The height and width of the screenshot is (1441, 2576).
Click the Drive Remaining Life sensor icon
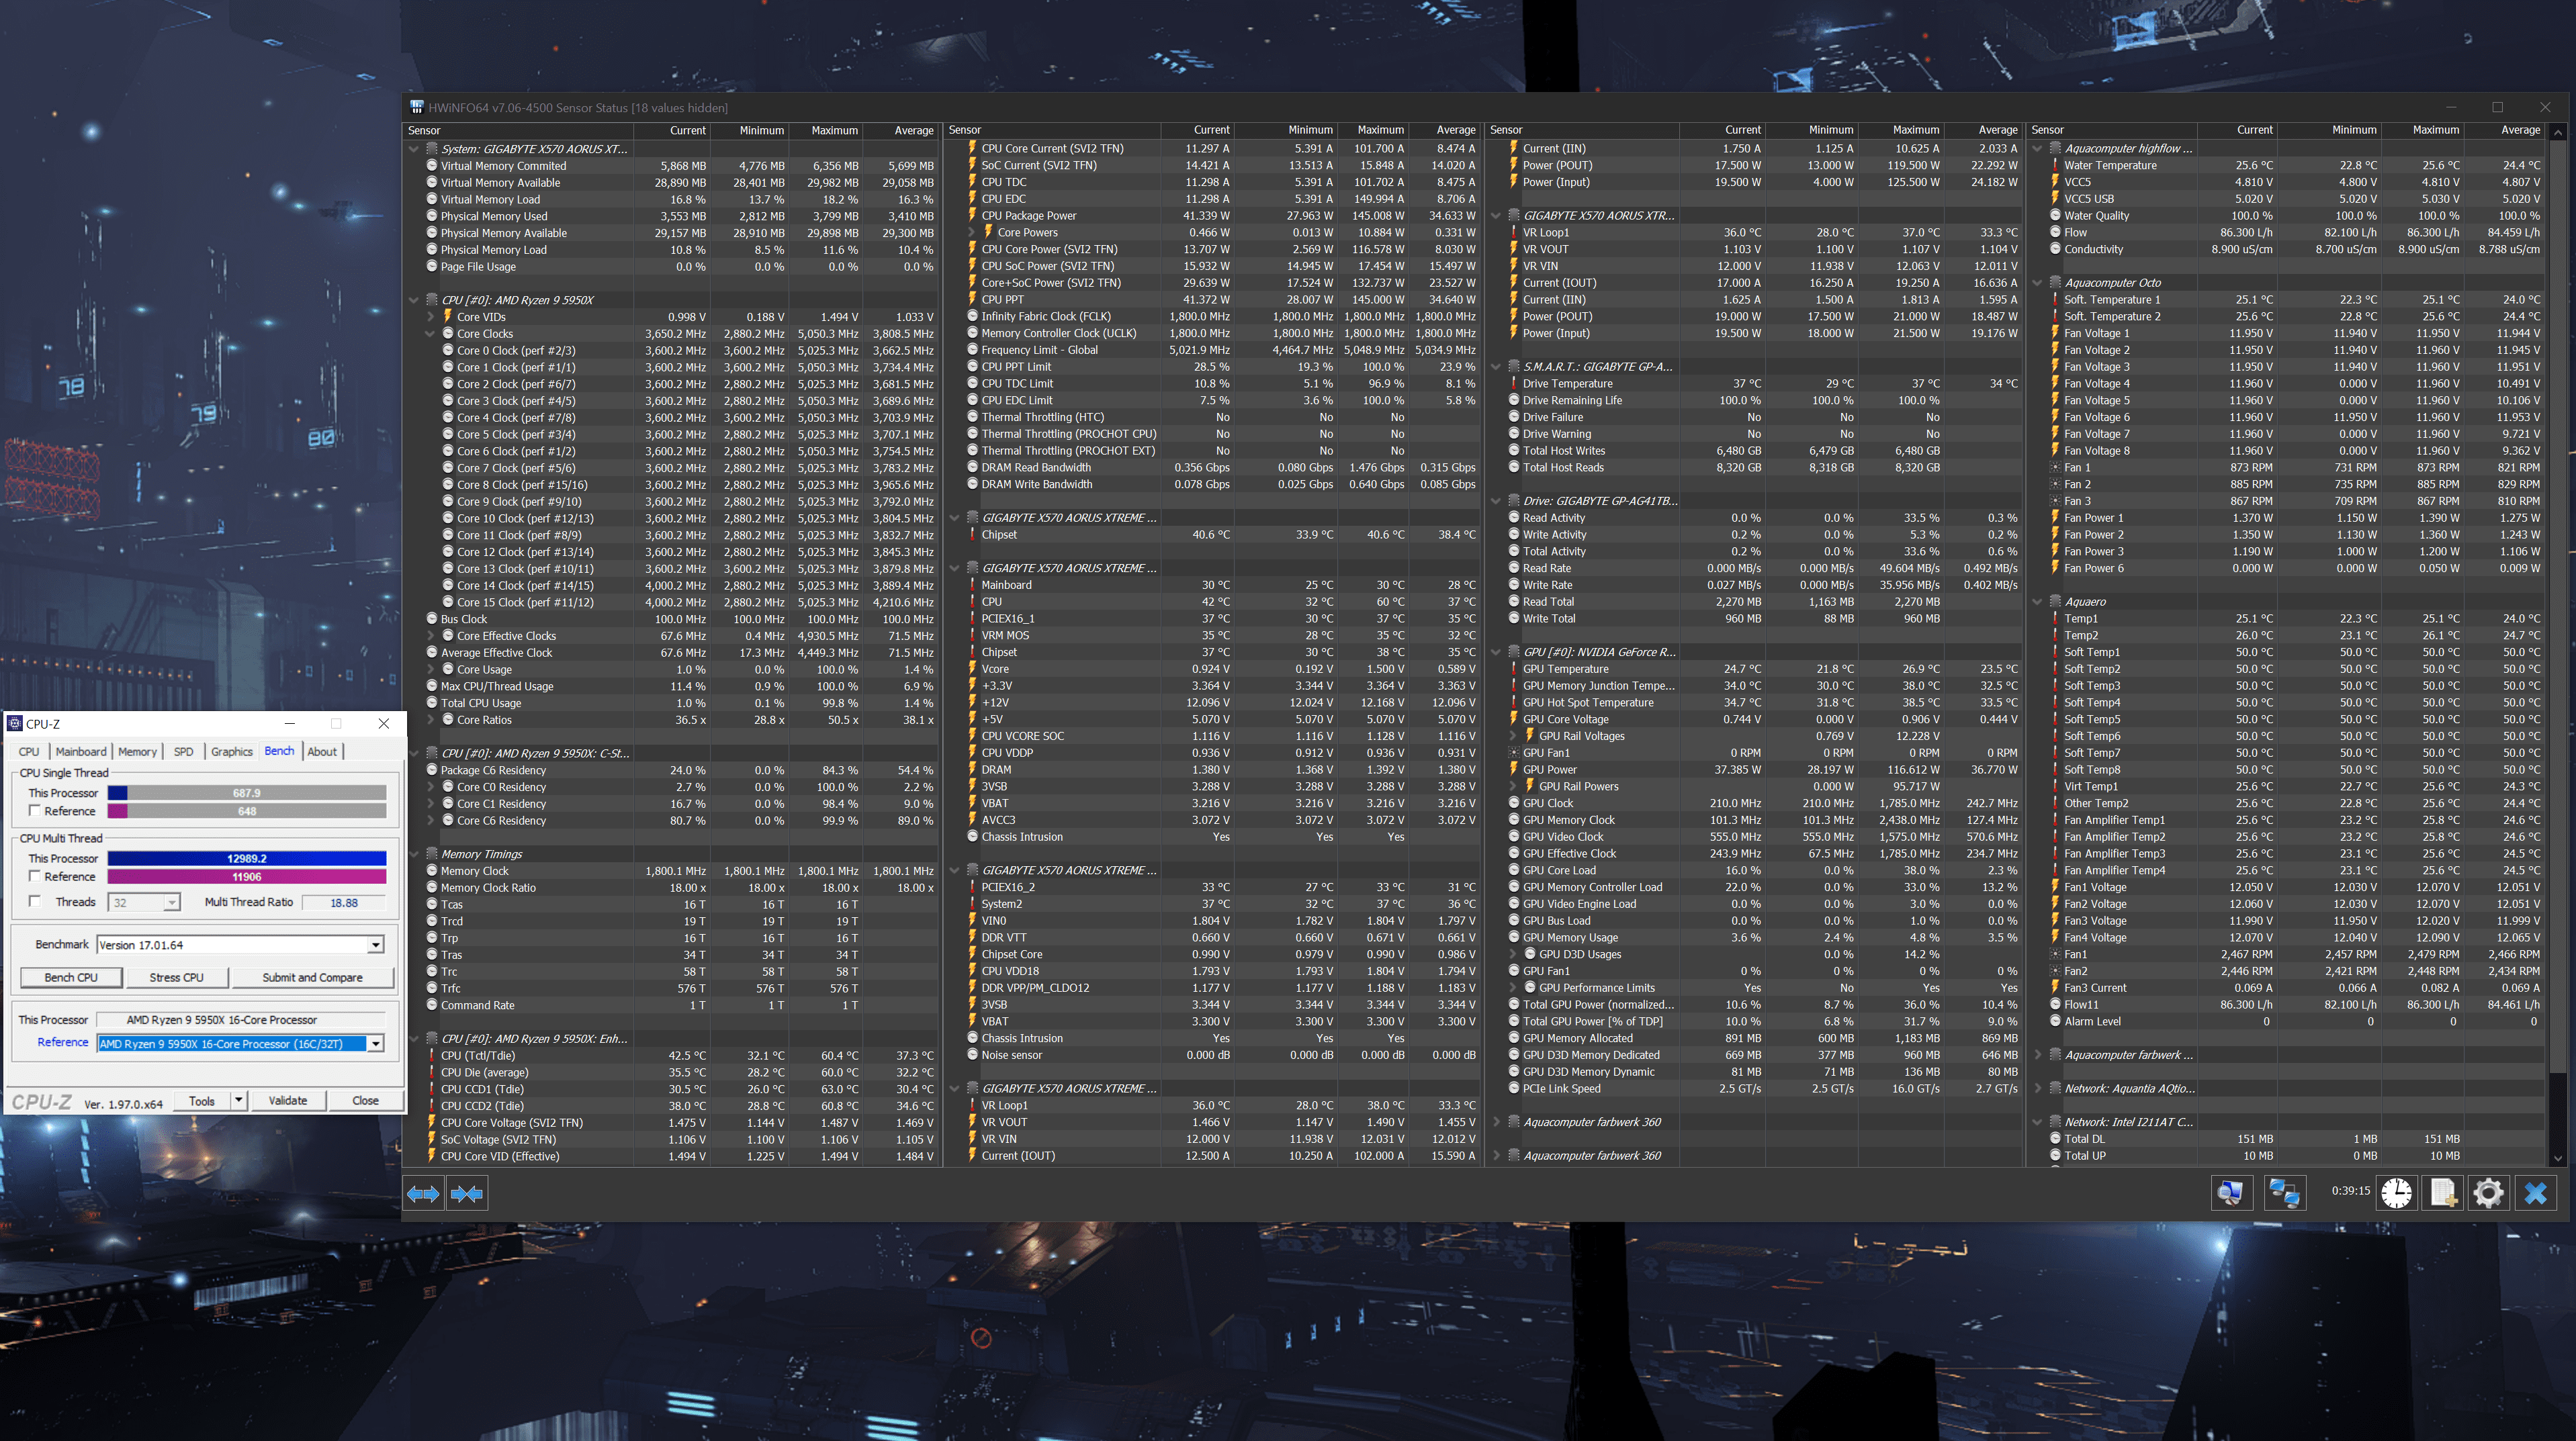click(x=1513, y=401)
